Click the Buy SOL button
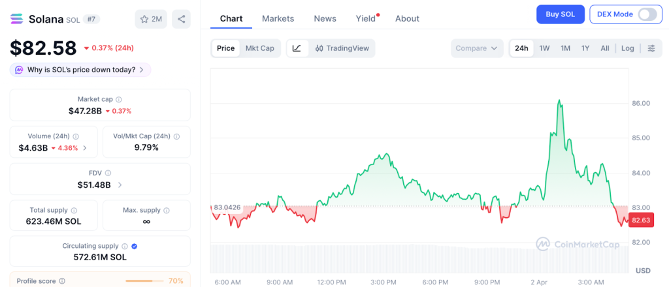 pos(560,14)
